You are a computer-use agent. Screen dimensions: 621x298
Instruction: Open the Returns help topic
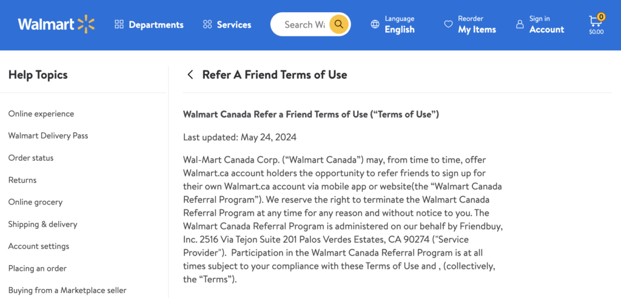click(x=22, y=180)
